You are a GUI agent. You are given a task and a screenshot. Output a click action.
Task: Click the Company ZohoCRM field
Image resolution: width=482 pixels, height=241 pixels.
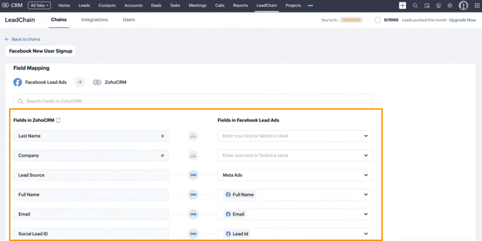coord(91,155)
